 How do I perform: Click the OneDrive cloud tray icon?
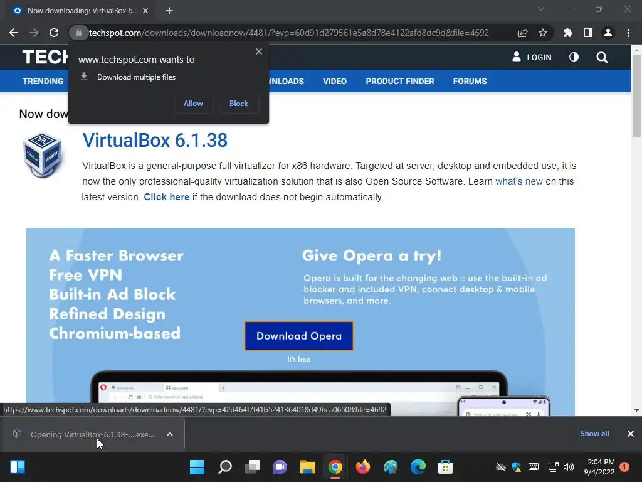(500, 467)
